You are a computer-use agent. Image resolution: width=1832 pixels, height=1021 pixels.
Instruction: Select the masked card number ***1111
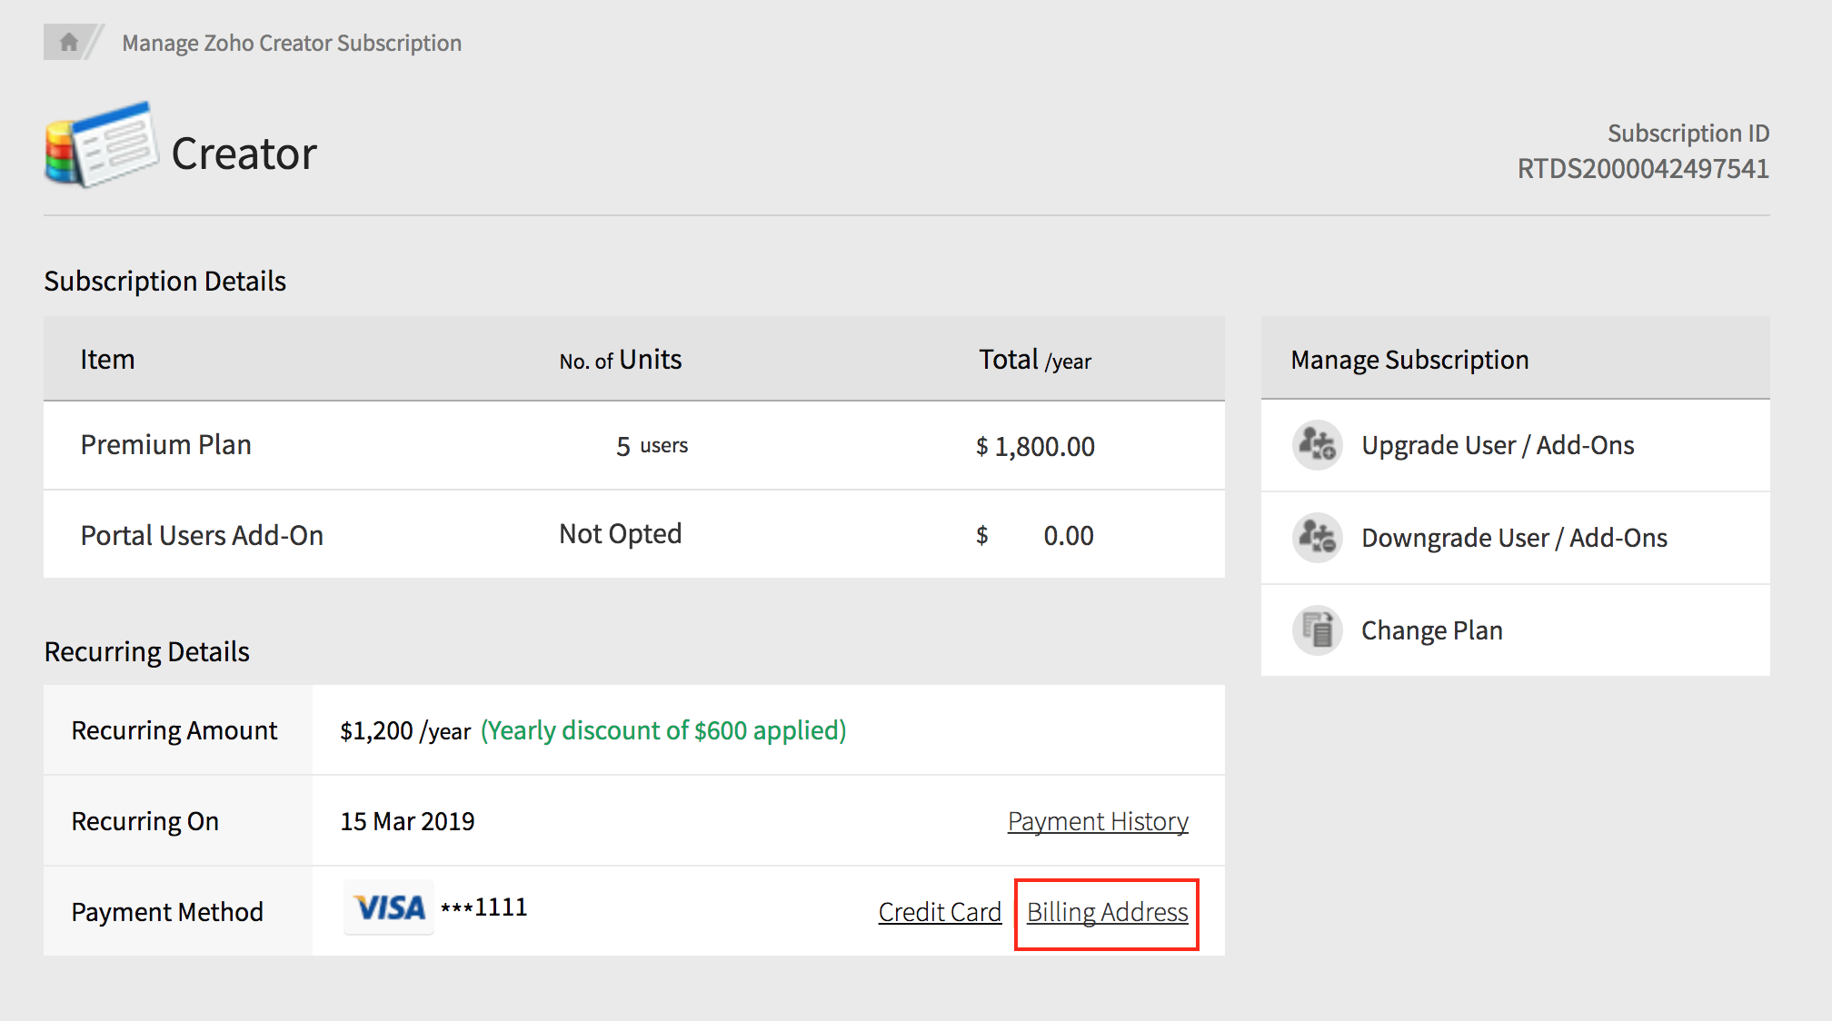(x=483, y=907)
